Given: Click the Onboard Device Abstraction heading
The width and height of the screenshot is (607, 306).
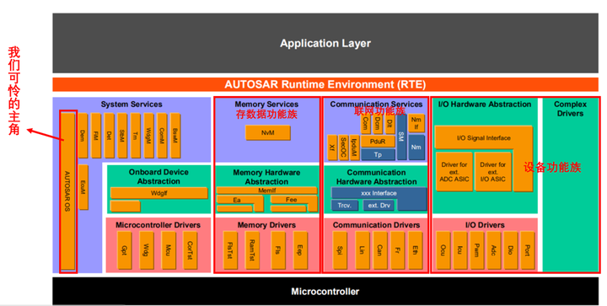Looking at the screenshot, I should pos(158,176).
